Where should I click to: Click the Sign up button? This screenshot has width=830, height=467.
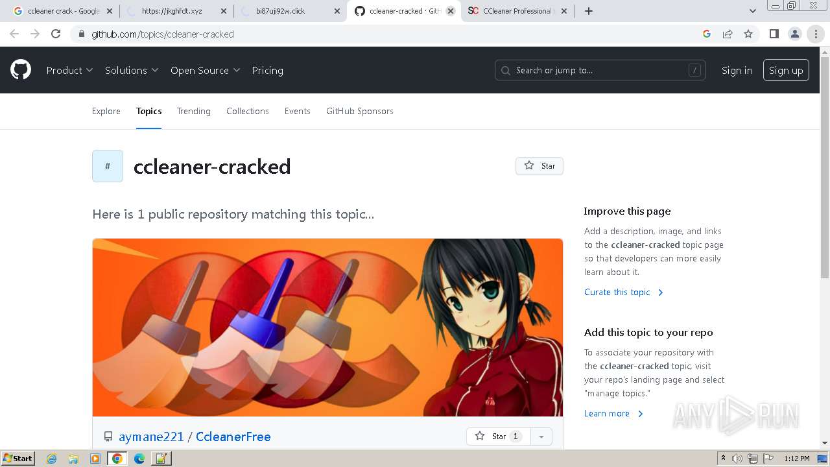pyautogui.click(x=786, y=70)
